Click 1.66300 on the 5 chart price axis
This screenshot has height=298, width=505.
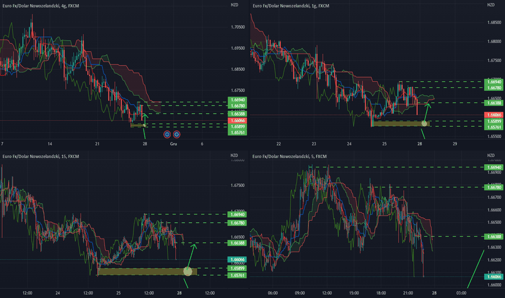494,248
